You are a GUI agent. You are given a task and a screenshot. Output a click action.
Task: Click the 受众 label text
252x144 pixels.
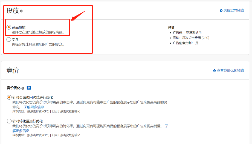coord(15,39)
